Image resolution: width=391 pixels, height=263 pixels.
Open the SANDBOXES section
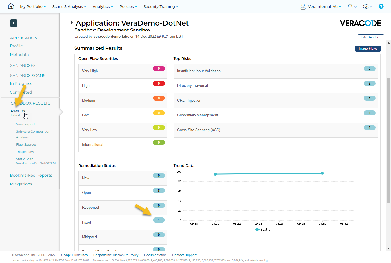coord(23,65)
